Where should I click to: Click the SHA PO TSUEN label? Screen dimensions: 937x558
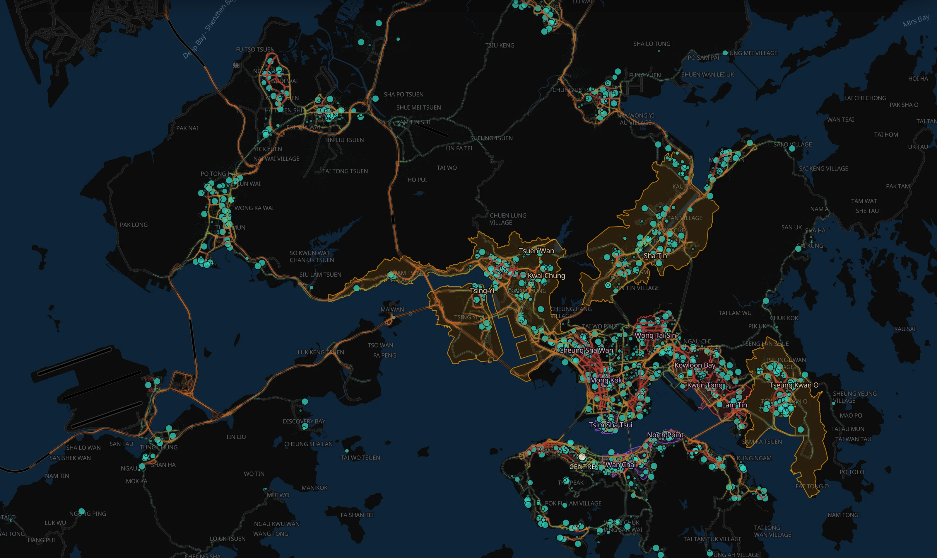(x=403, y=94)
